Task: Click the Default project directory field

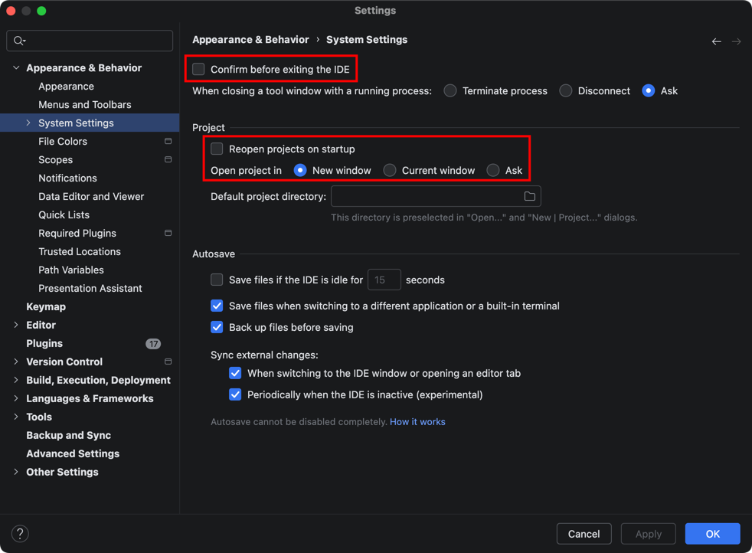Action: point(425,196)
